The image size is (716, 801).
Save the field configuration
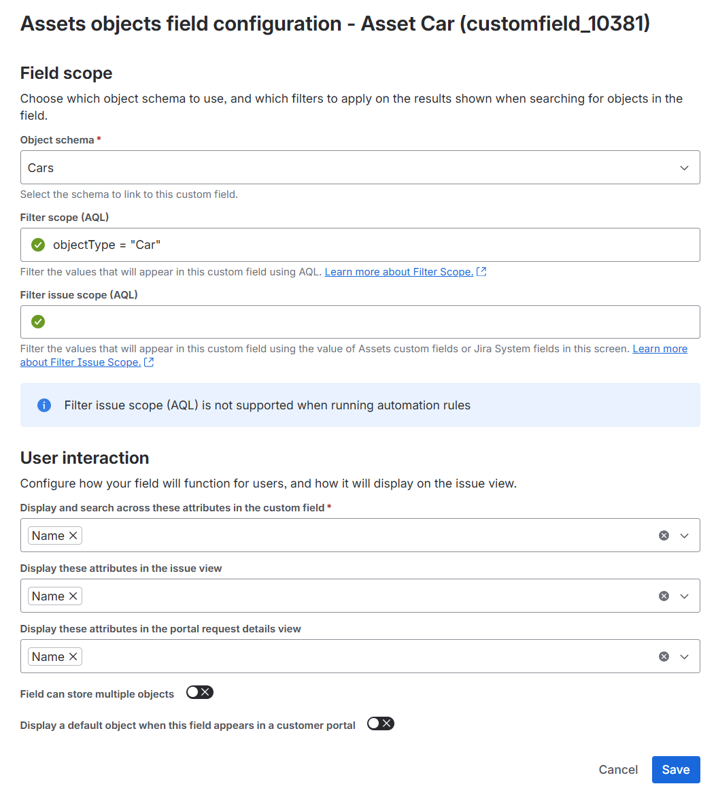coord(675,770)
